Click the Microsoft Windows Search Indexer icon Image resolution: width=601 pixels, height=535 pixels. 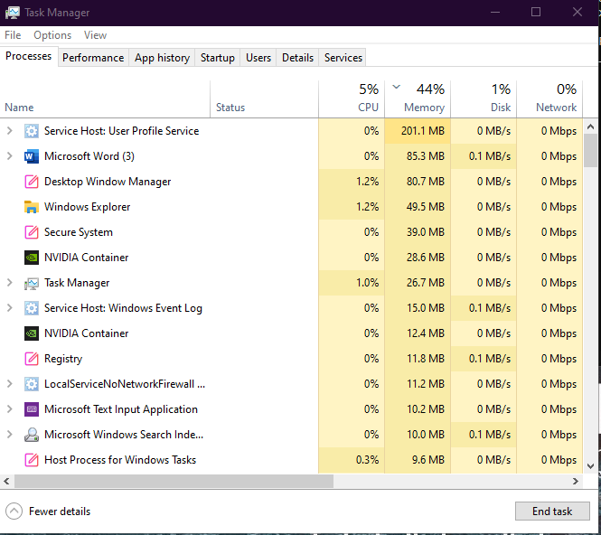[x=32, y=435]
